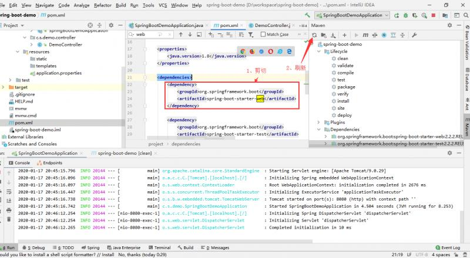Open the Refactor menu
The height and width of the screenshot is (258, 470).
pyautogui.click(x=102, y=5)
